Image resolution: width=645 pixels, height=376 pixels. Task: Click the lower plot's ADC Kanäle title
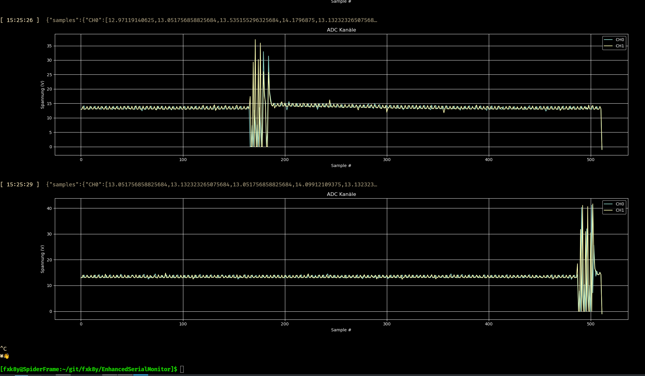(341, 194)
